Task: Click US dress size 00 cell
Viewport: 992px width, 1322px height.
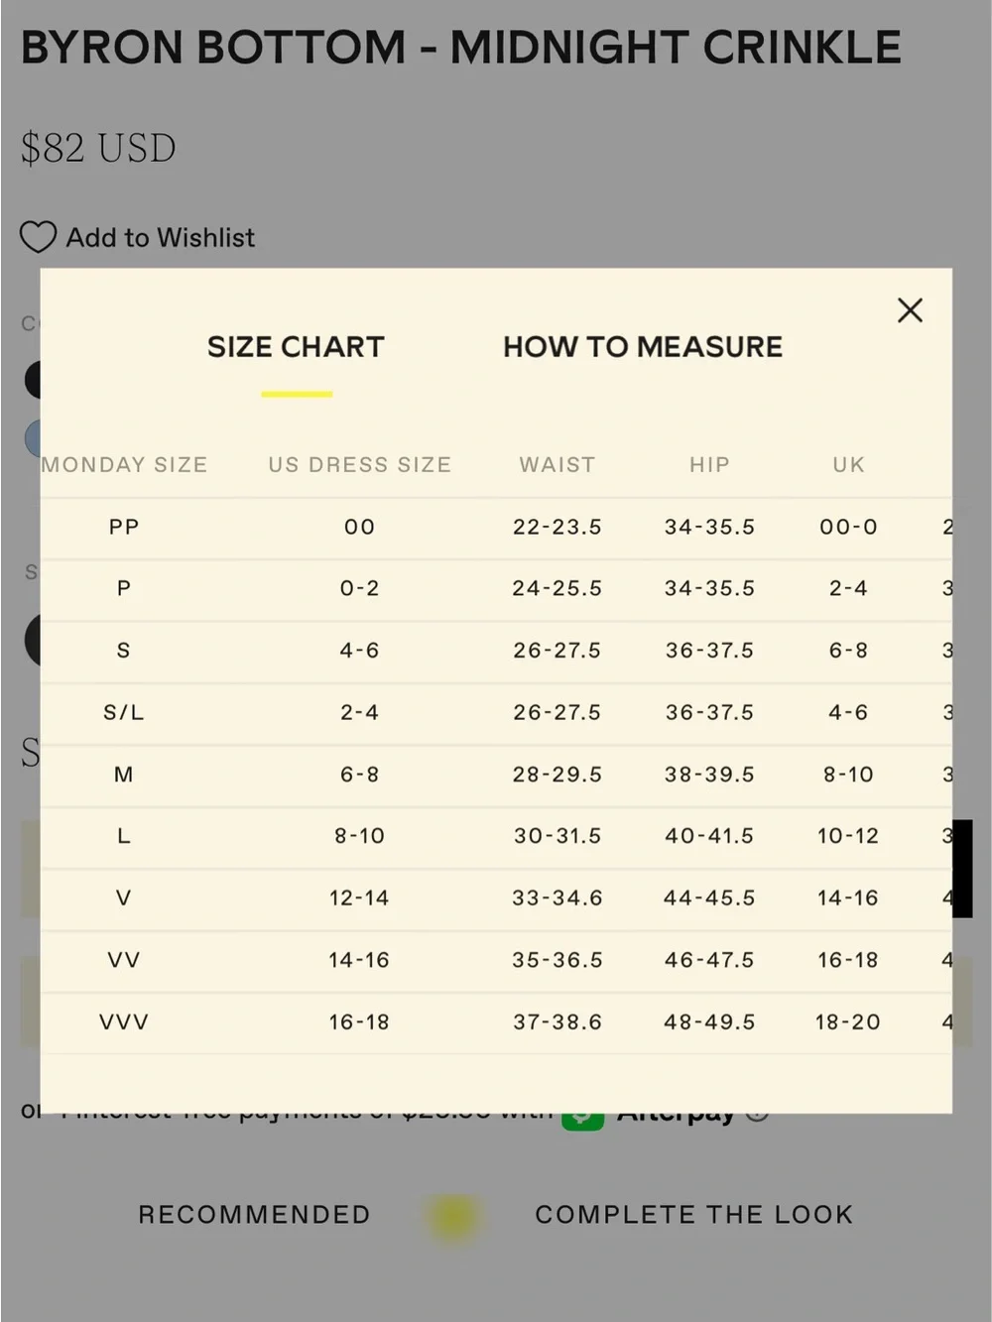Action: 360,528
